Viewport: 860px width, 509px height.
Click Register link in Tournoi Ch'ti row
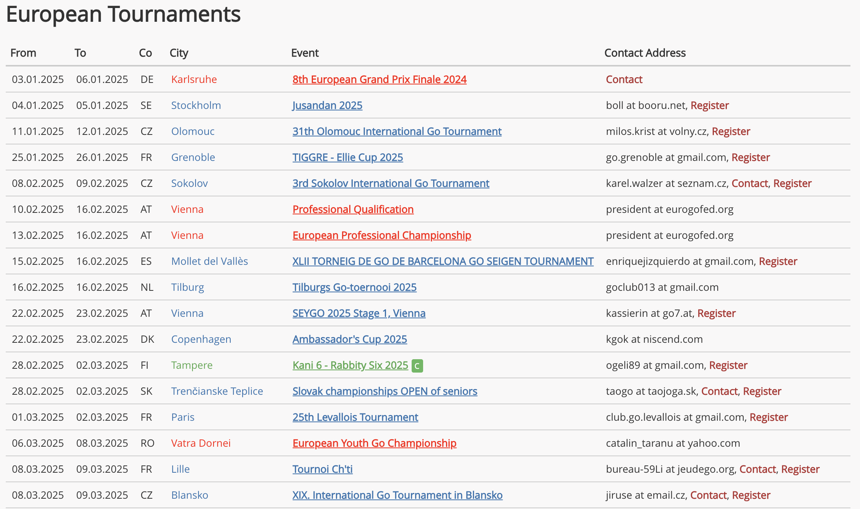800,469
